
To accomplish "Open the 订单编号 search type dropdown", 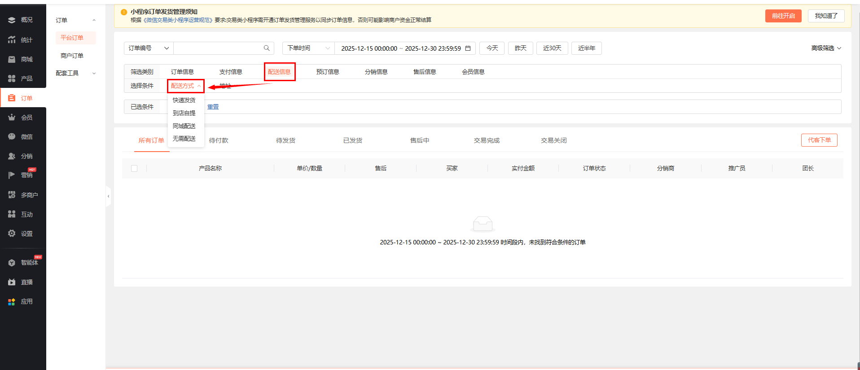I will [148, 48].
